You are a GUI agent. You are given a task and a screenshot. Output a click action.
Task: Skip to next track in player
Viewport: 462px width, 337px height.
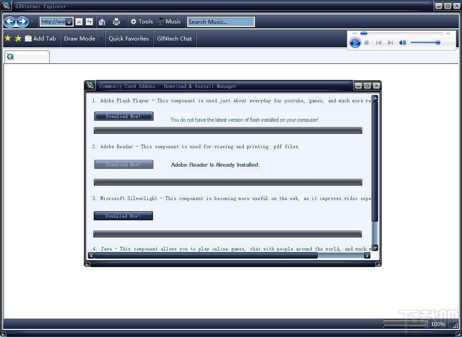point(390,43)
